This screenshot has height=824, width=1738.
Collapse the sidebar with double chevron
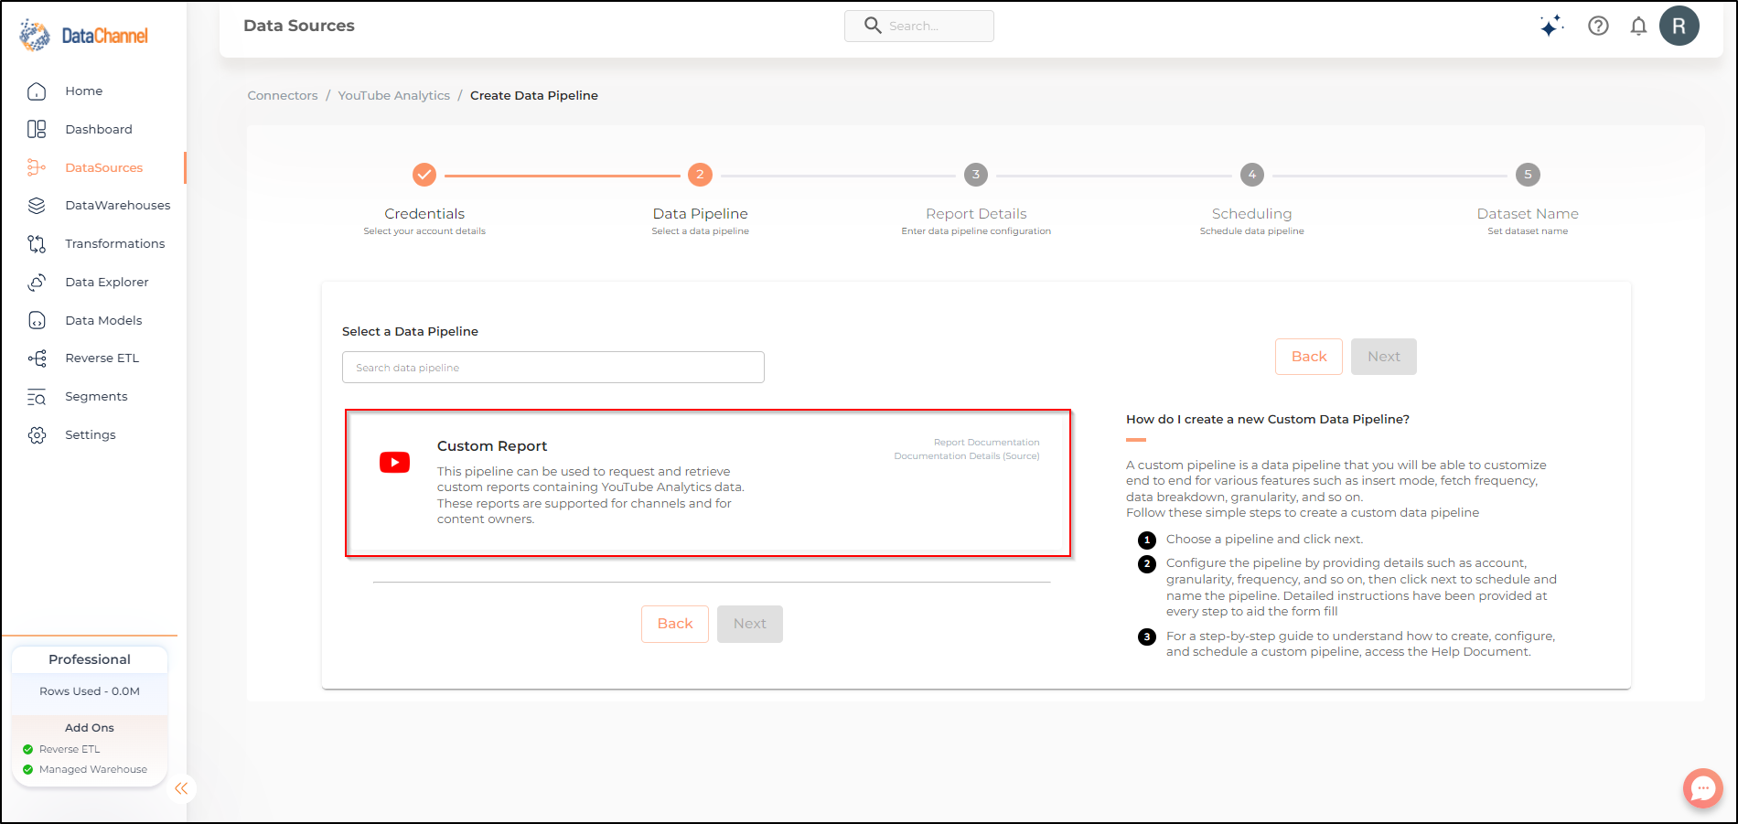point(181,788)
